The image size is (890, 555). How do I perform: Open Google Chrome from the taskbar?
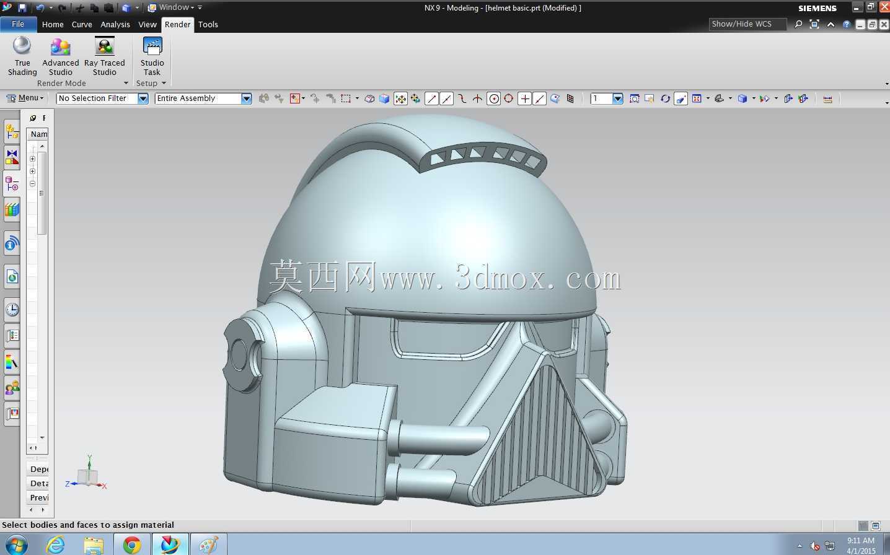(x=131, y=544)
